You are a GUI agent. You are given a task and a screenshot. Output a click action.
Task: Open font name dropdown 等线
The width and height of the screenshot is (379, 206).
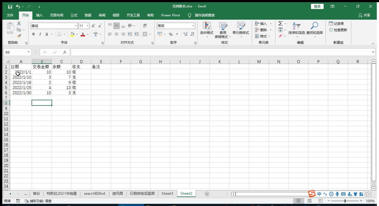[x=76, y=26]
